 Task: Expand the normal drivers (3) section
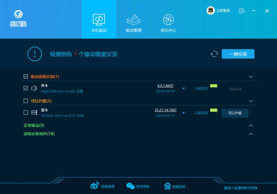coord(251,126)
